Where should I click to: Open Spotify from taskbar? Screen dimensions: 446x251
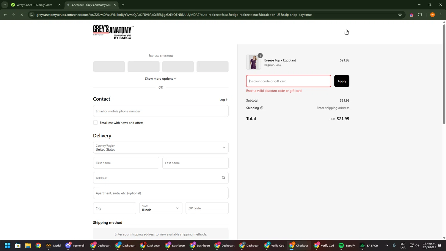coord(347,246)
